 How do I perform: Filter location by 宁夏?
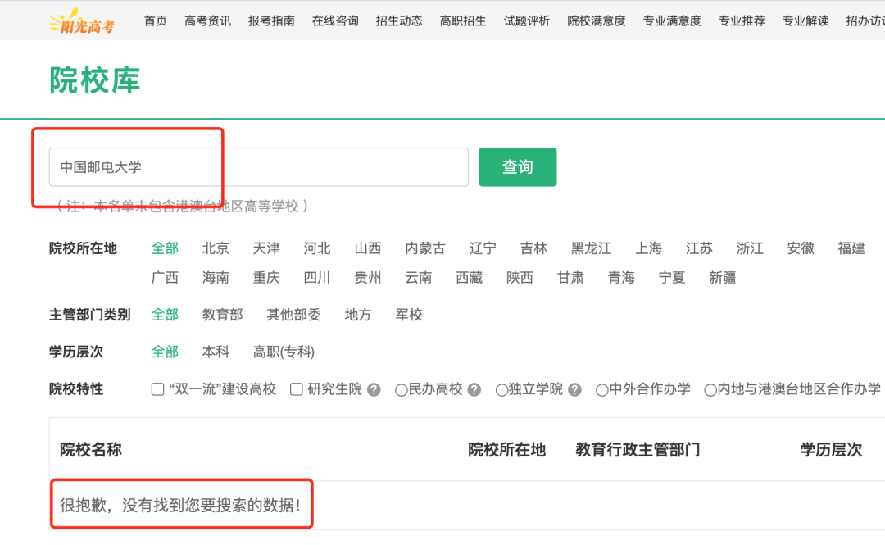672,278
